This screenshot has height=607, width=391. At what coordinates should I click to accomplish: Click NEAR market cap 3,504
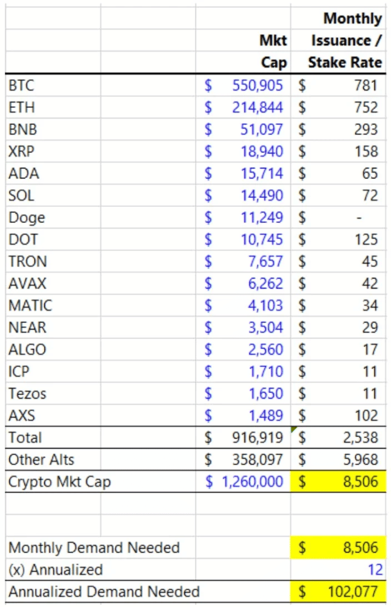265,328
